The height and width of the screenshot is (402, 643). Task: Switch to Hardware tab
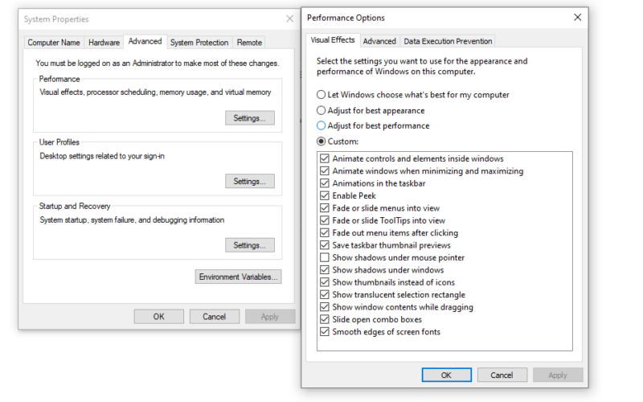tap(104, 43)
